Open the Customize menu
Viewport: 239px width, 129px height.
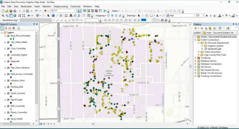tap(76, 6)
